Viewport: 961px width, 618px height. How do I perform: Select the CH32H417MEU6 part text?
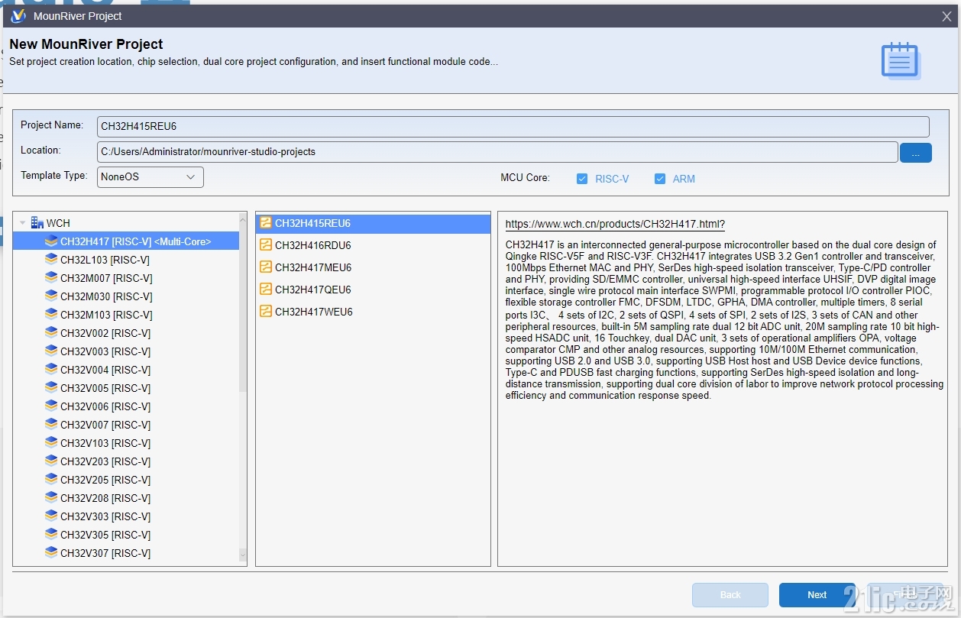point(313,268)
